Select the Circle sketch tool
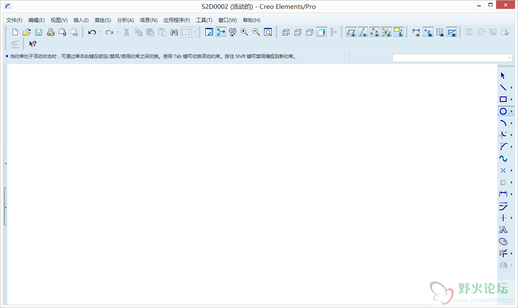518x308 pixels. pyautogui.click(x=503, y=111)
